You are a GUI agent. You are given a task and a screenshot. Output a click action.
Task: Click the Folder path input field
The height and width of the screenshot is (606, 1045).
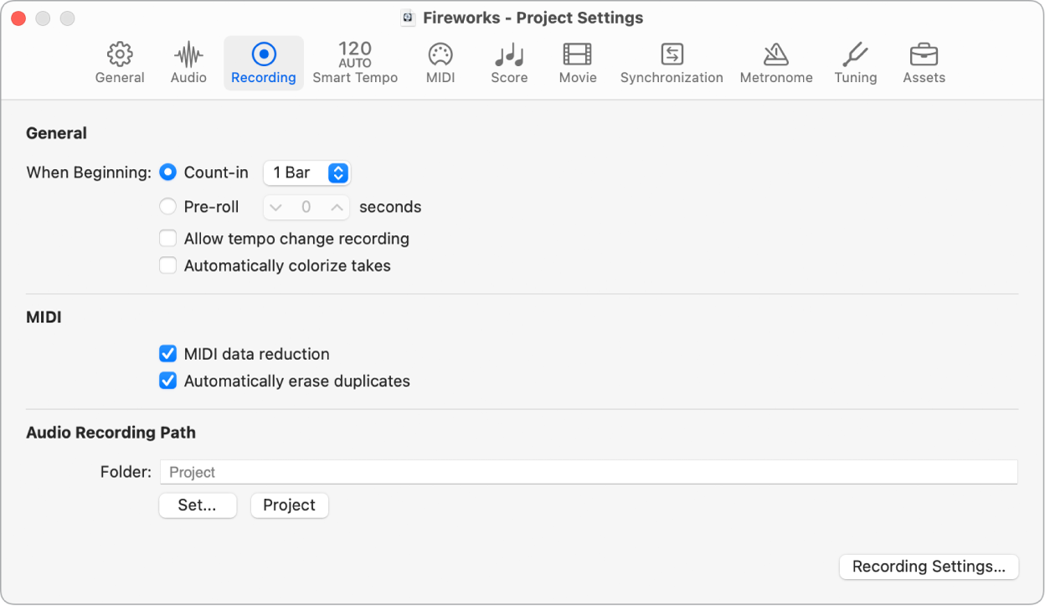point(586,471)
